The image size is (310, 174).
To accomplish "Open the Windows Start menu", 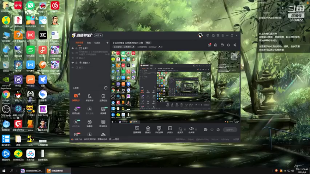I will point(3,171).
